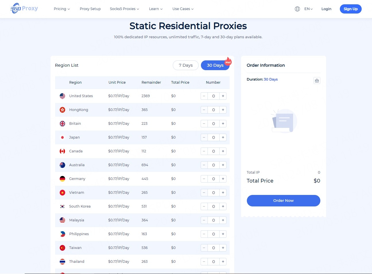Click the globe language icon

(297, 9)
